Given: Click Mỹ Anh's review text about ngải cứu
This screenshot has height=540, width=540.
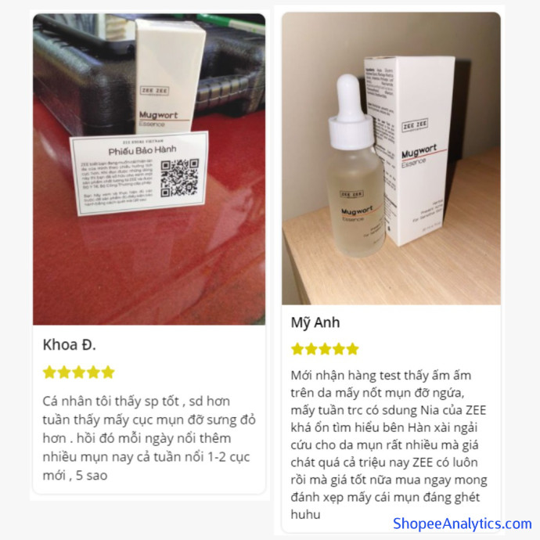Looking at the screenshot, I should [x=389, y=445].
